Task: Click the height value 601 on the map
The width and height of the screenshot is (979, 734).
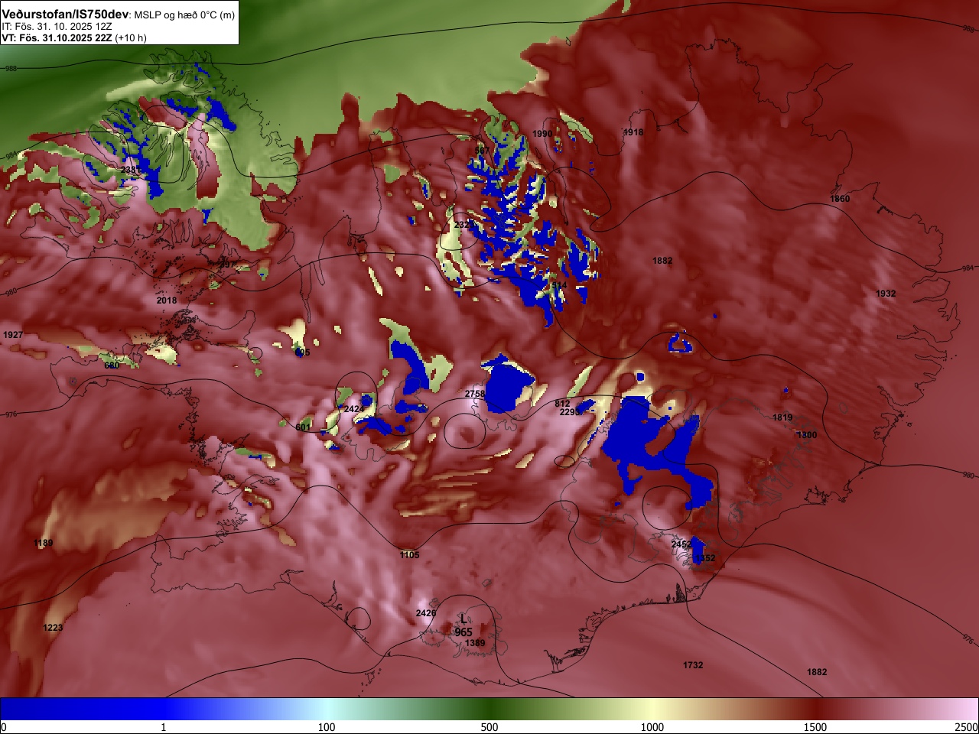Action: (303, 427)
